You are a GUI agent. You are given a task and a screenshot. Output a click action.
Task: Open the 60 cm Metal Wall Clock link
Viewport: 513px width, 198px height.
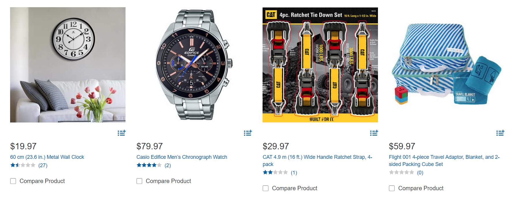47,157
